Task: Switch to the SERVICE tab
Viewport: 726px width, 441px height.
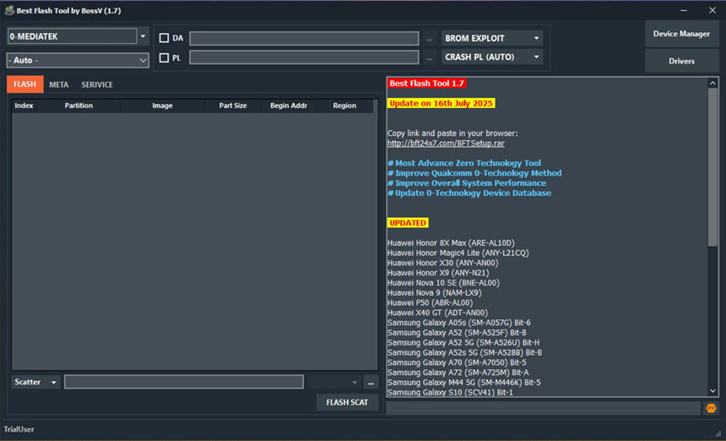Action: coord(97,84)
